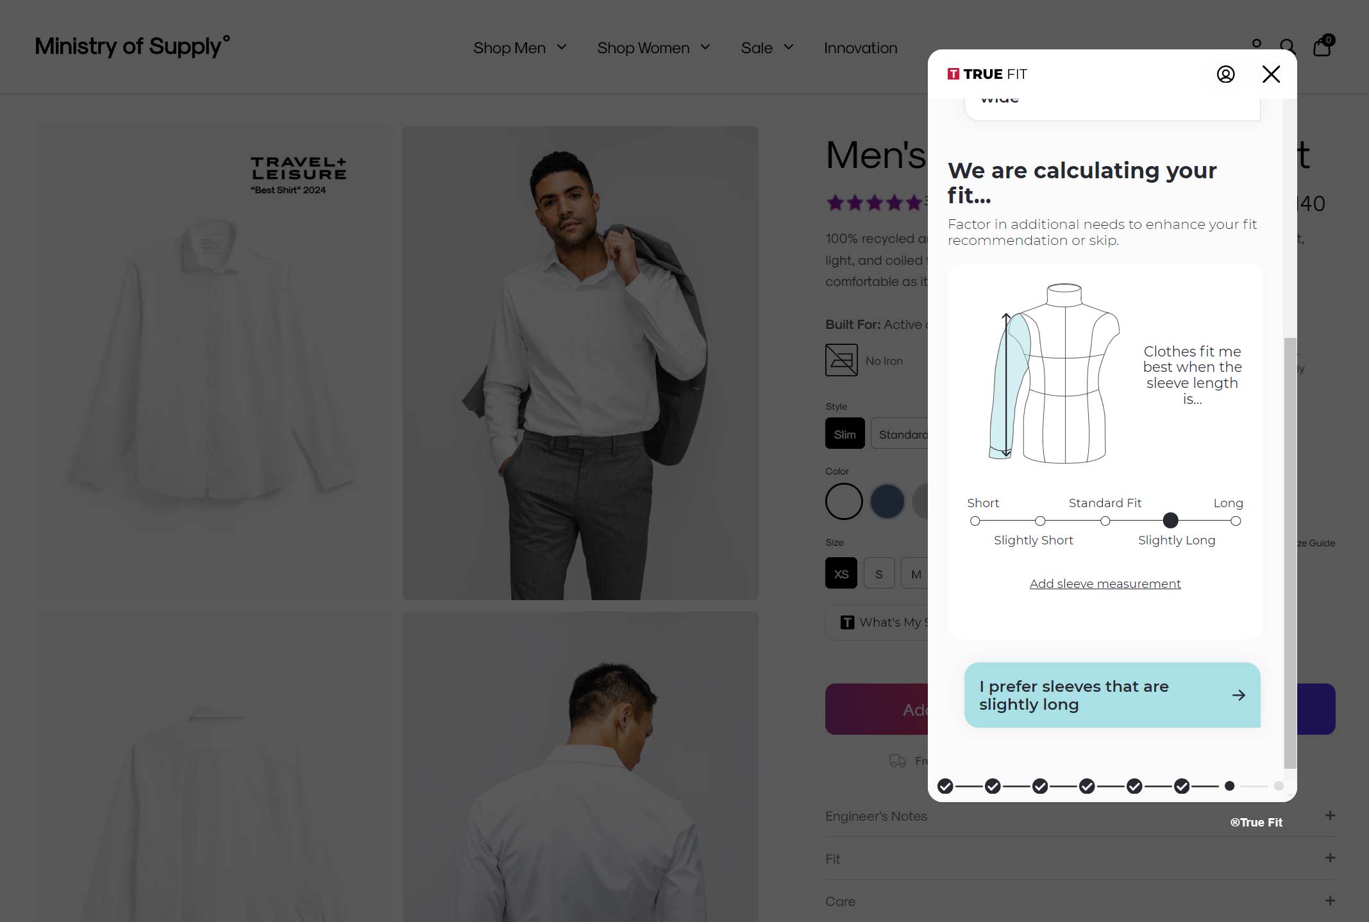Click the user account icon

(1256, 46)
